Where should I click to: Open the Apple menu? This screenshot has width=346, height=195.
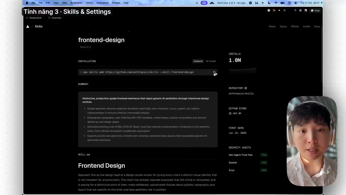coord(27,3)
